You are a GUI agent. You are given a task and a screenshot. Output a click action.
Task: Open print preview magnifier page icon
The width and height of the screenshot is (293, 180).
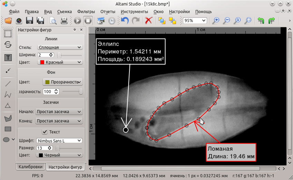53,21
